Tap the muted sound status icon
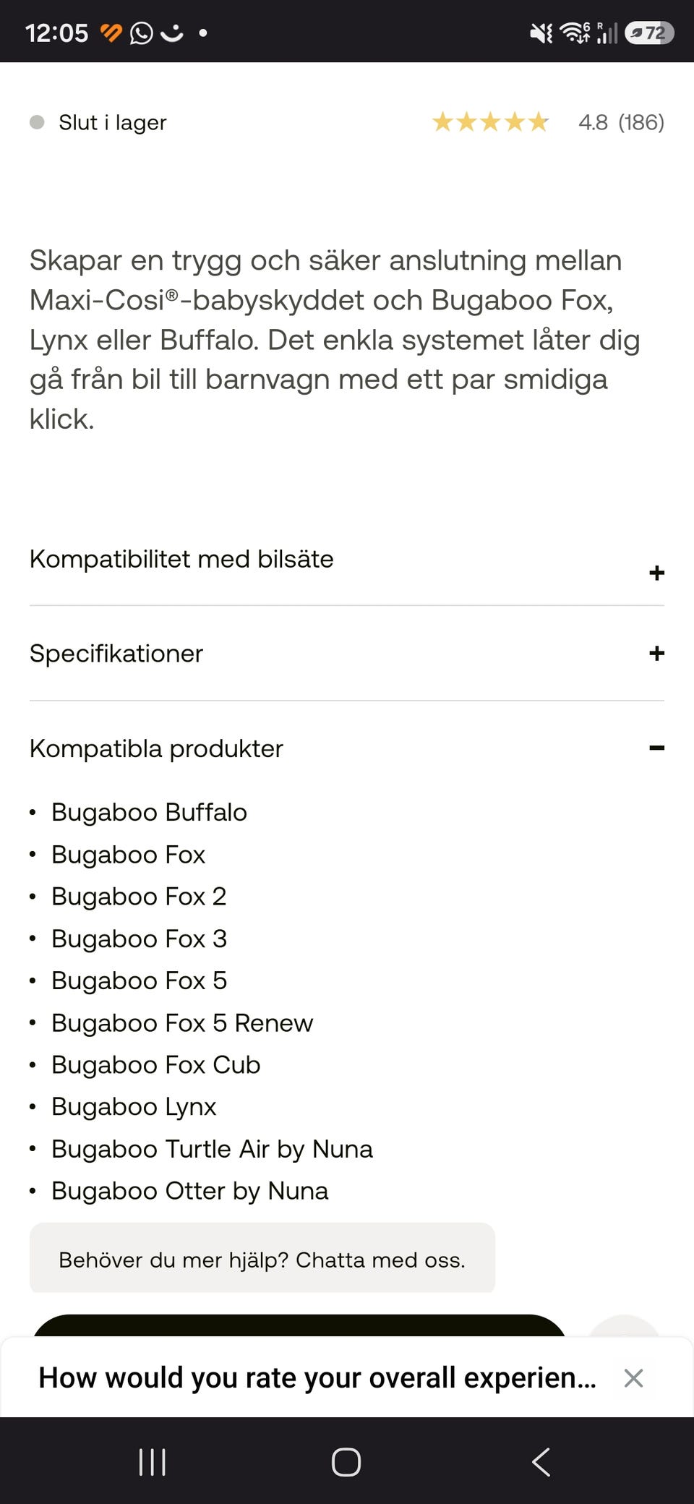 (x=541, y=33)
